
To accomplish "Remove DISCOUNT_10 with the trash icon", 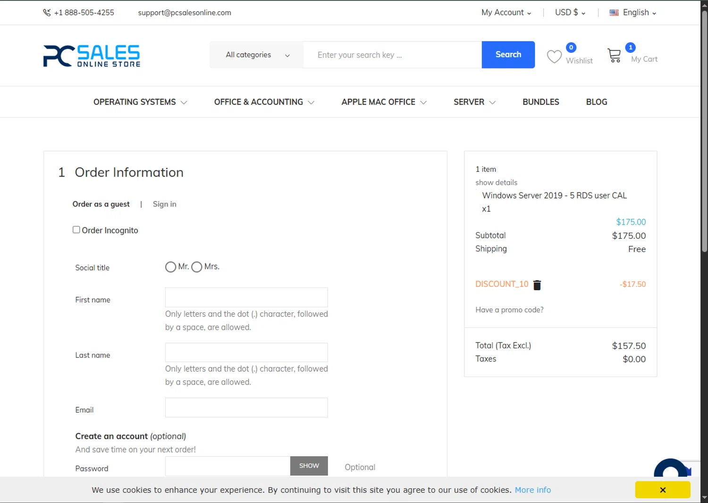I will pyautogui.click(x=537, y=285).
